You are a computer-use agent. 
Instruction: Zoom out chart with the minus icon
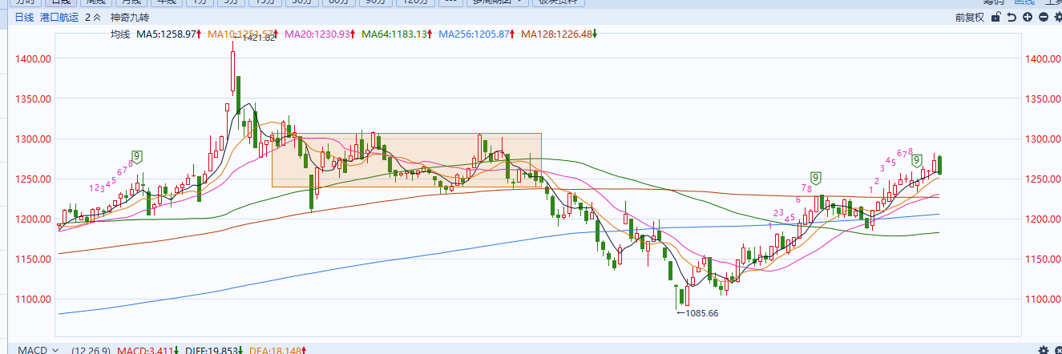tap(1044, 17)
